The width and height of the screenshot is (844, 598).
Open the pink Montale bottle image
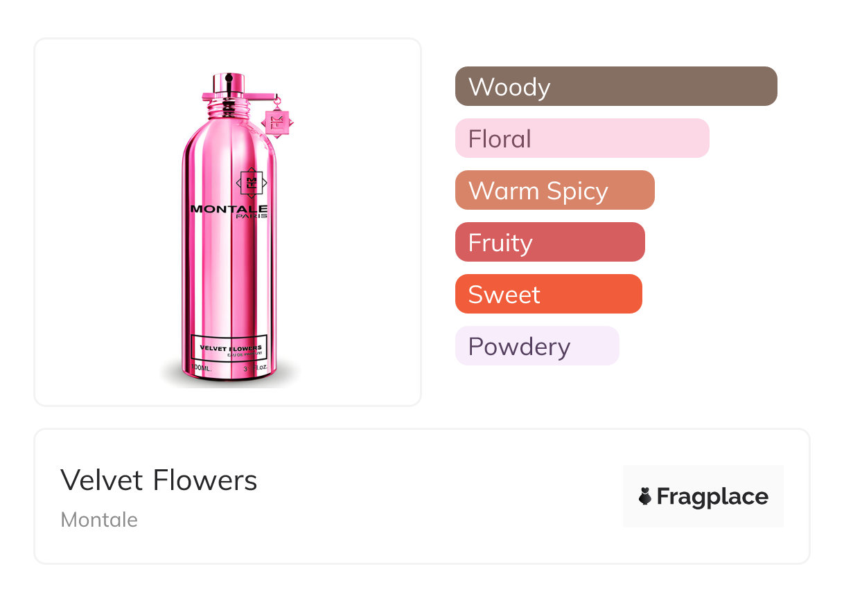click(229, 263)
